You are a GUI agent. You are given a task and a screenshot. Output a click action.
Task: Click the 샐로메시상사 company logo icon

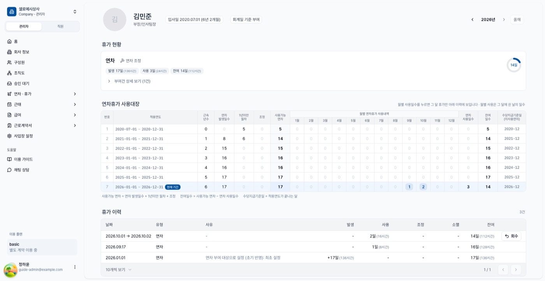pyautogui.click(x=12, y=11)
